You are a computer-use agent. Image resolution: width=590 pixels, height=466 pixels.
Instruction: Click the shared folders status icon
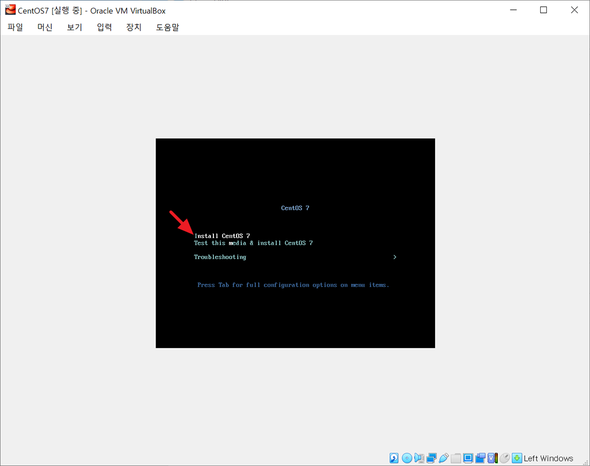coord(456,458)
